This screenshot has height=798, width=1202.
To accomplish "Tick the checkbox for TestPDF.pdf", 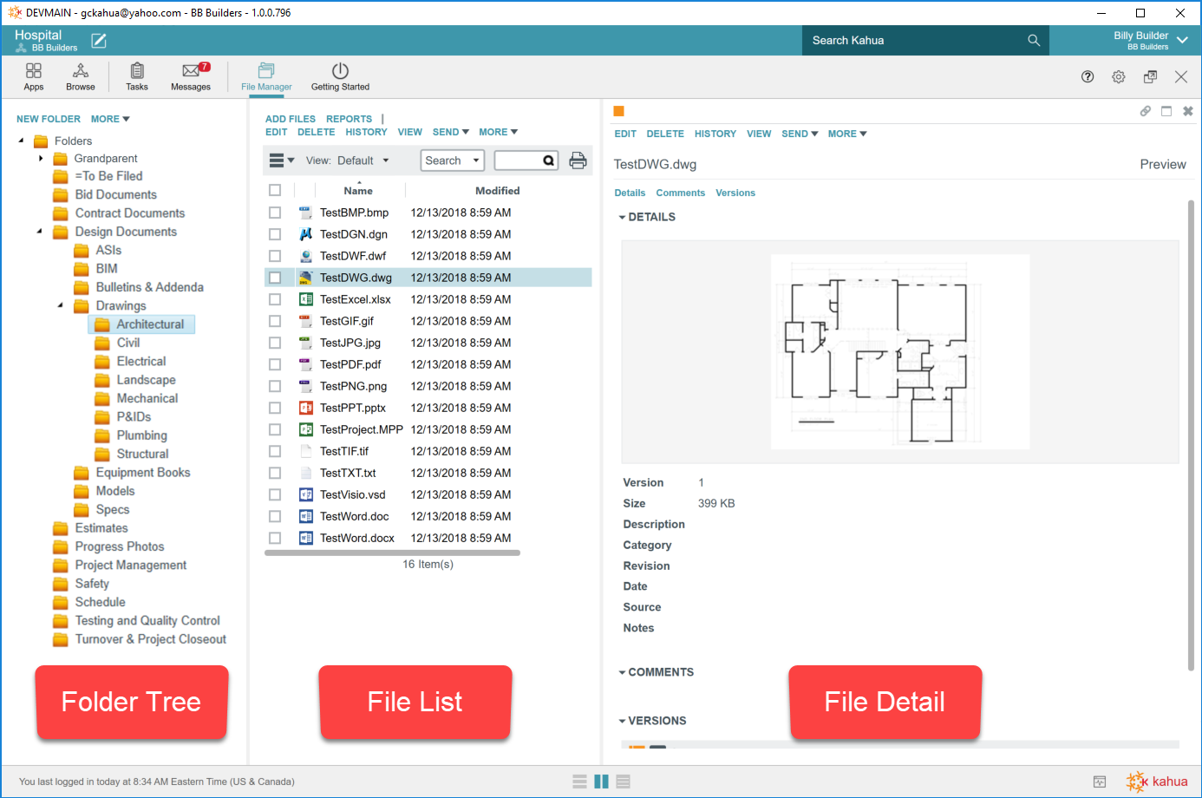I will (275, 364).
